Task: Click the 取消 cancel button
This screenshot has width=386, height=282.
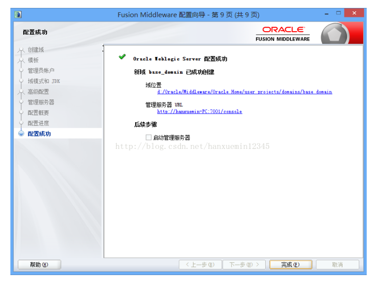Action: coord(338,265)
